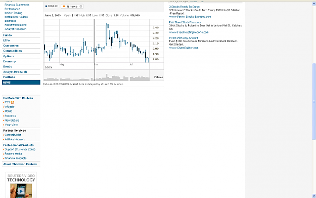This screenshot has height=198, width=316.
Task: Open the Newsletters link
Action: 12,121
